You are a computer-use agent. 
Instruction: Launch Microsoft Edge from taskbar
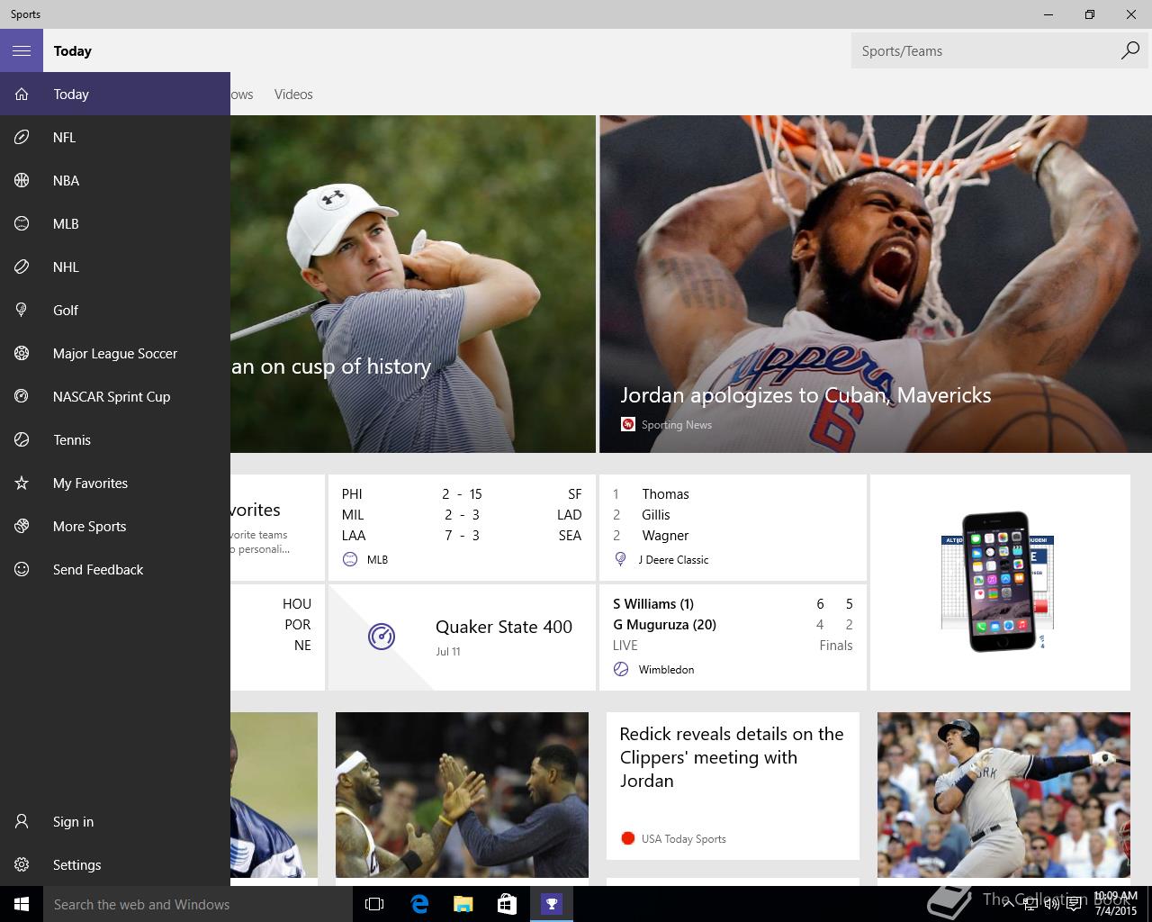click(418, 904)
